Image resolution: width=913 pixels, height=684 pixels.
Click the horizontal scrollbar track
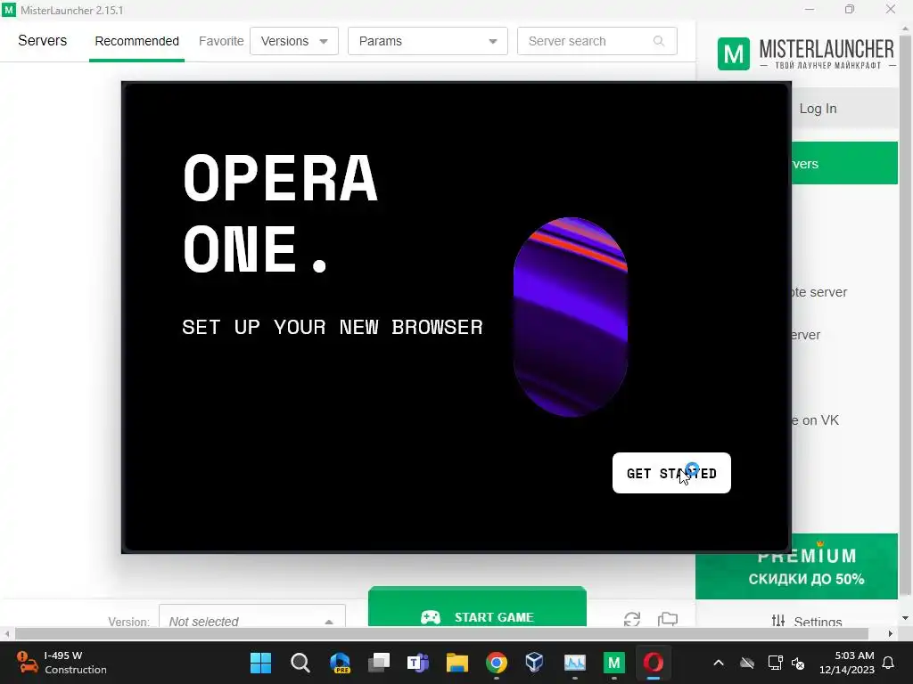(x=440, y=633)
